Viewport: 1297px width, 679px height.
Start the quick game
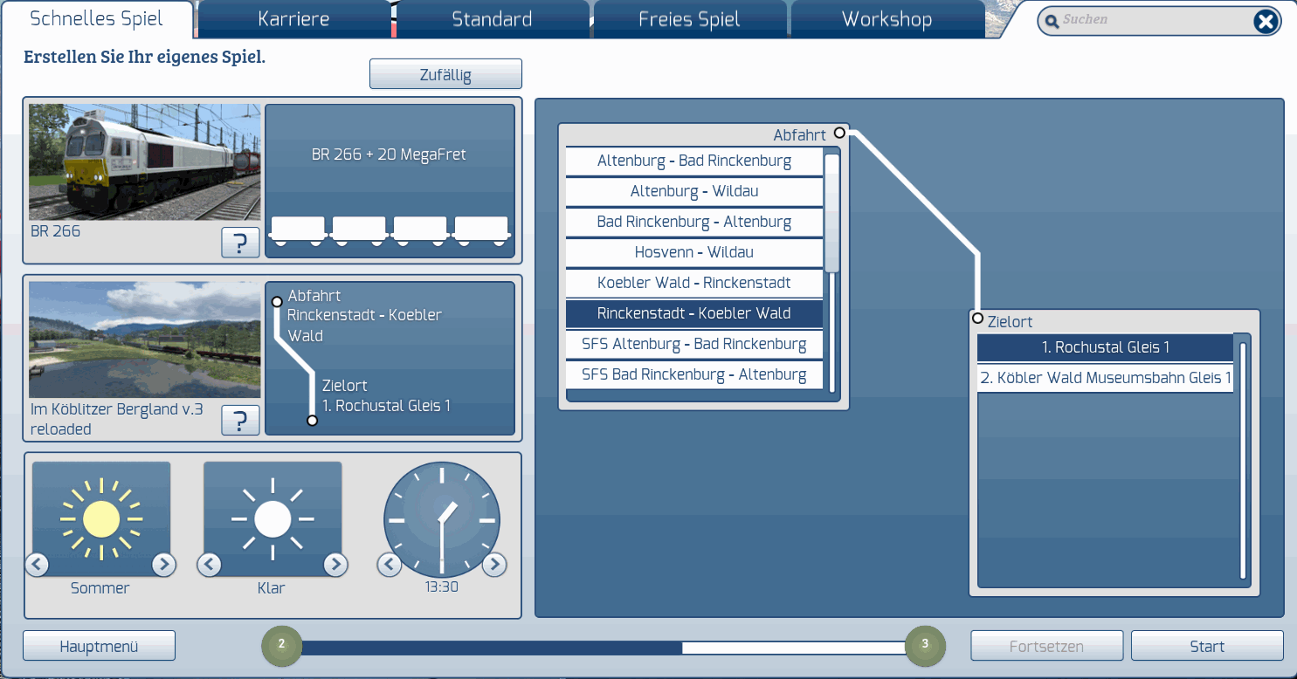(1207, 646)
